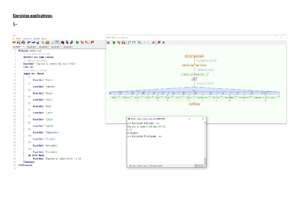This screenshot has width=300, height=212.
Task: Open the Configurar menu
Action: pyautogui.click(x=27, y=38)
